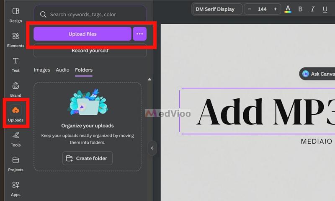Toggle italic formatting
The height and width of the screenshot is (201, 335).
tap(313, 9)
